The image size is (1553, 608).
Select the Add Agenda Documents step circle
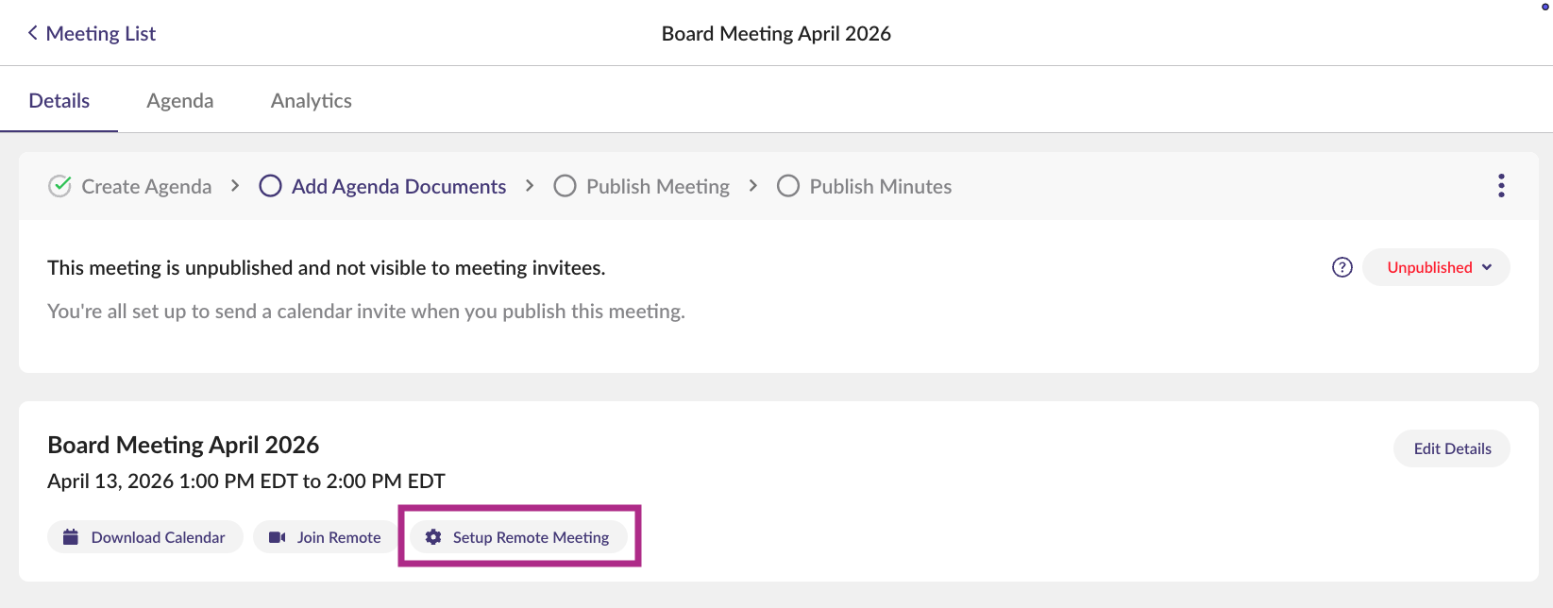point(270,186)
